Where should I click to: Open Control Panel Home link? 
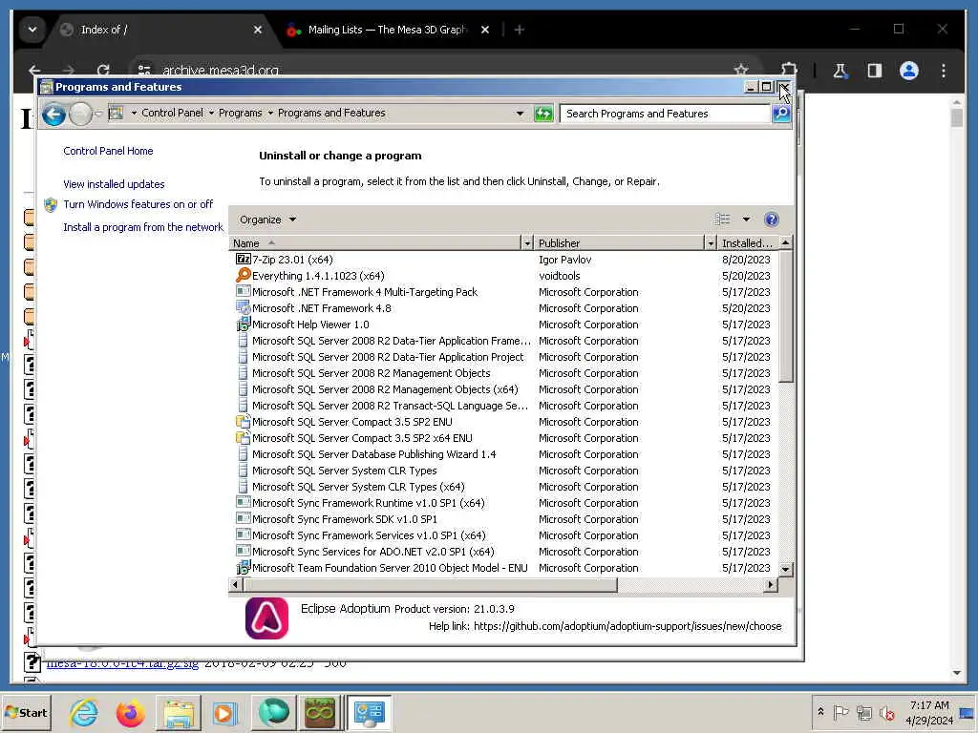[108, 151]
